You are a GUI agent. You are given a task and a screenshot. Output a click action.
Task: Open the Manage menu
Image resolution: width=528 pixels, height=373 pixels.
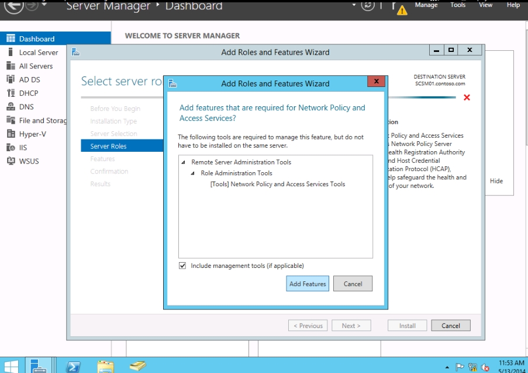point(426,5)
